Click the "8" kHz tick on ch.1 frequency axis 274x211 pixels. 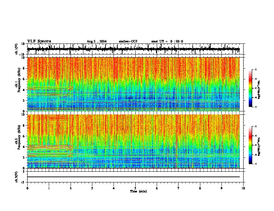(x=24, y=68)
